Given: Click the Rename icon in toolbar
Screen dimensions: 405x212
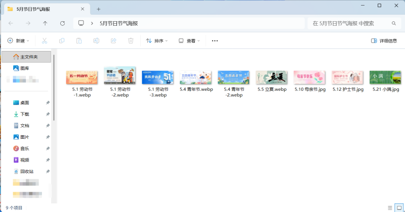Looking at the screenshot, I should pos(96,41).
